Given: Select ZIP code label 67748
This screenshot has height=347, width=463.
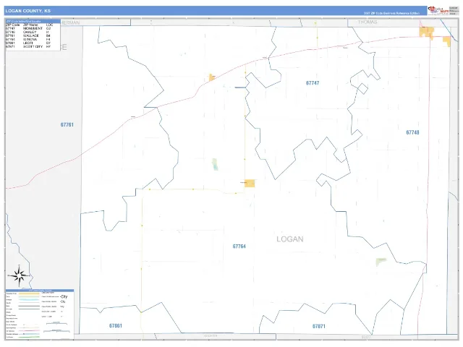Looking at the screenshot, I should pyautogui.click(x=412, y=132).
